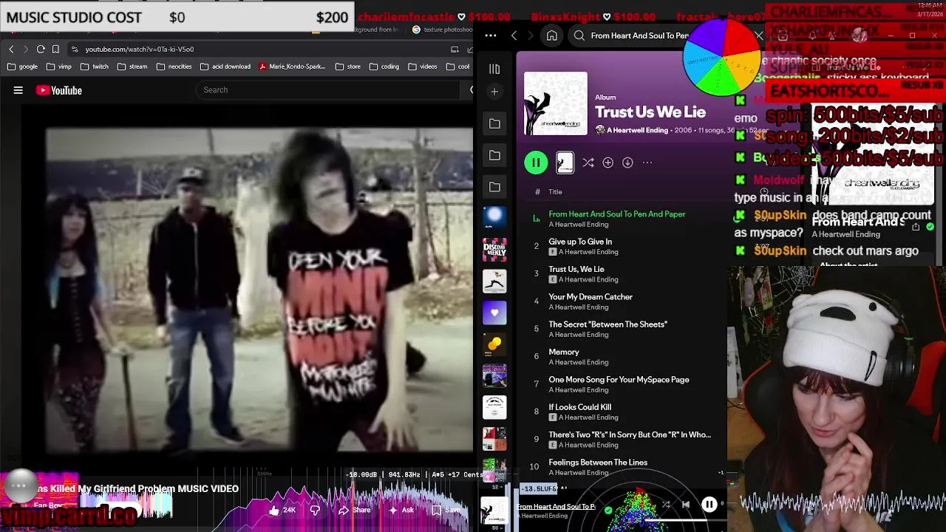Click the Spotify search field
Image resolution: width=946 pixels, height=532 pixels.
(639, 35)
